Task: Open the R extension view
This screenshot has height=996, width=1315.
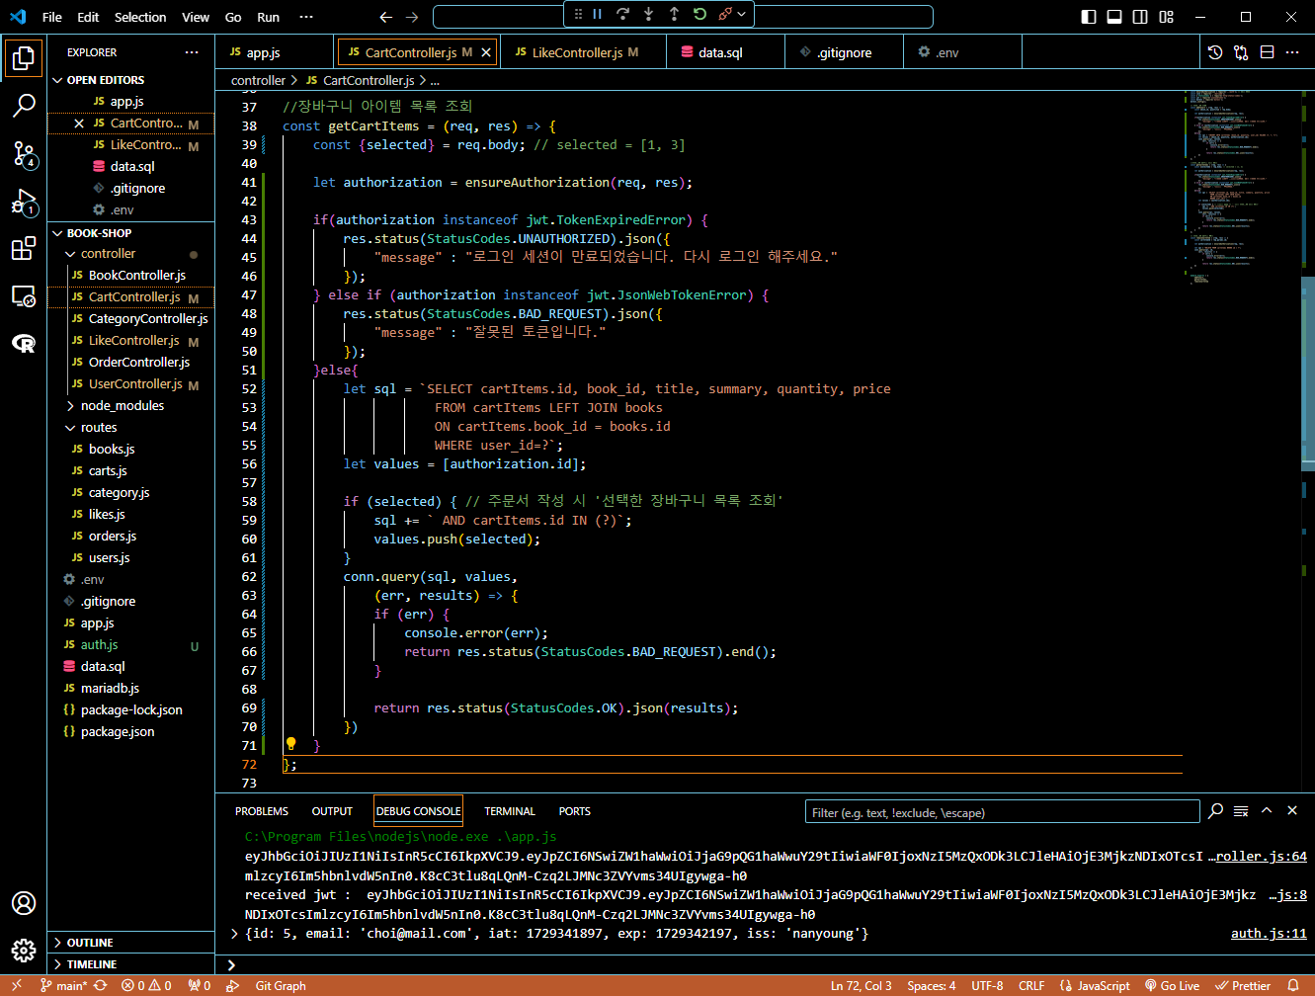Action: tap(24, 344)
